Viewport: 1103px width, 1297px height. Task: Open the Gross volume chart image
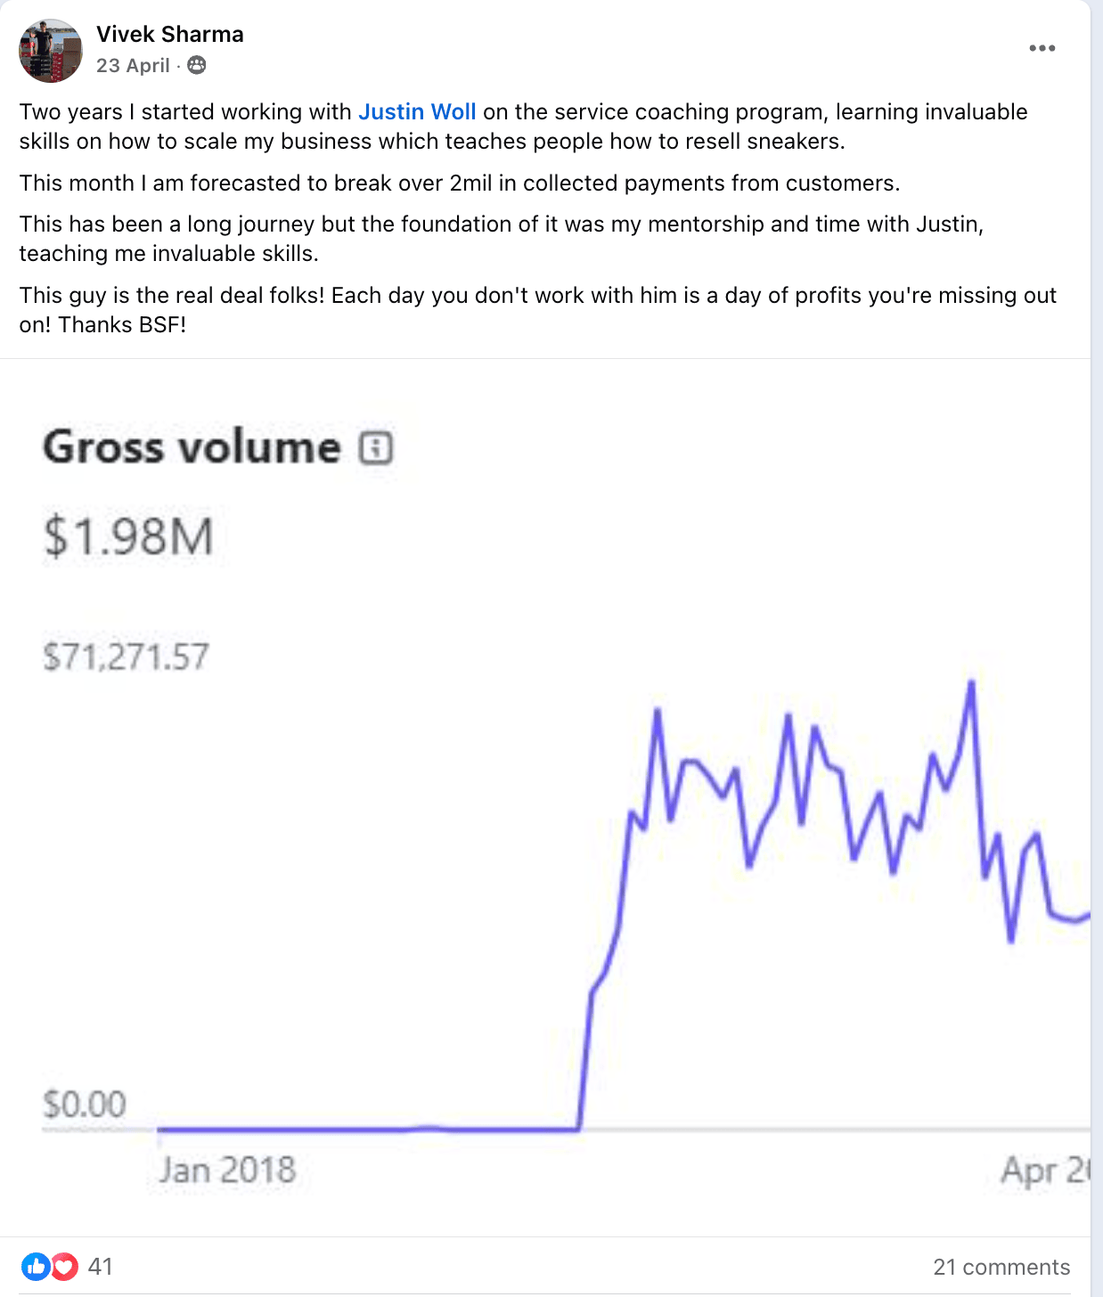[545, 797]
